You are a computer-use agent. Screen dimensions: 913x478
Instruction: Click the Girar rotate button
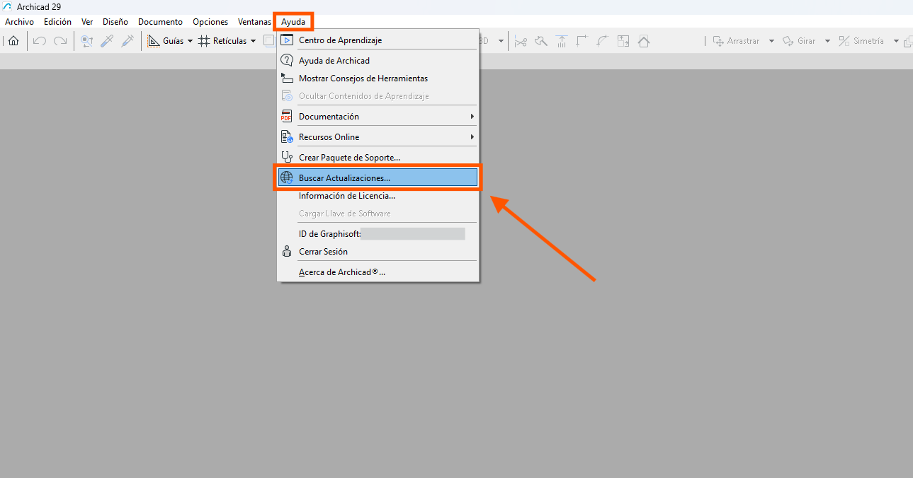tap(799, 41)
